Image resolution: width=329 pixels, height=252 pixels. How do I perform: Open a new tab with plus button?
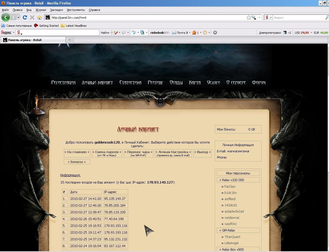[x=70, y=40]
